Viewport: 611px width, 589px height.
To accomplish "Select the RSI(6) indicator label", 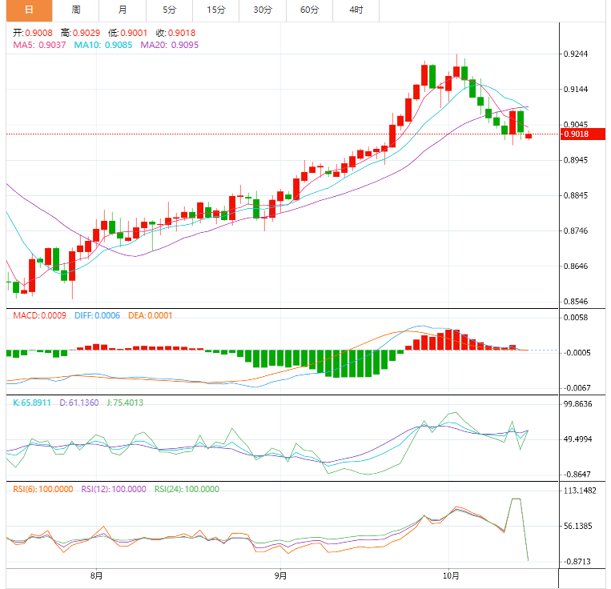I will (43, 489).
